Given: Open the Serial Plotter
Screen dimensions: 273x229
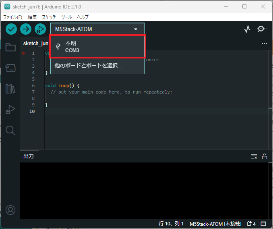Looking at the screenshot, I should [x=247, y=29].
